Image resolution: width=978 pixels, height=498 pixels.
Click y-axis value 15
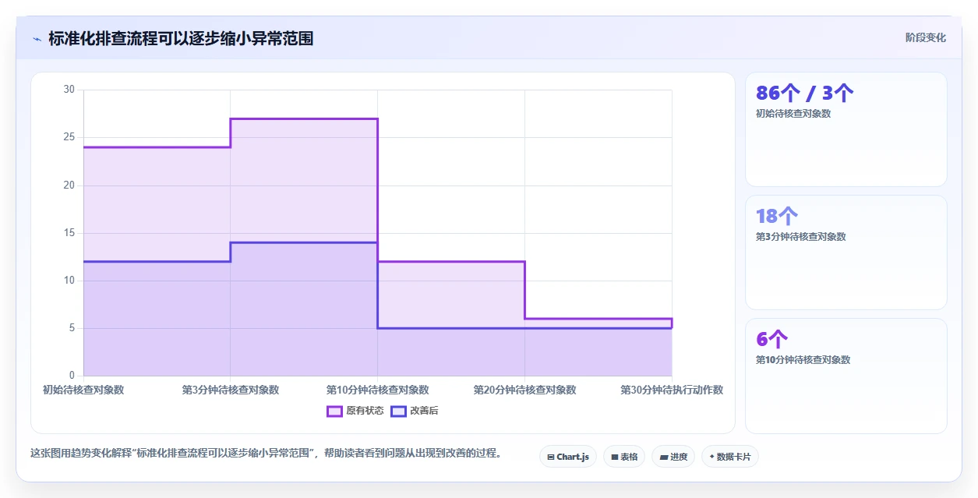[69, 233]
